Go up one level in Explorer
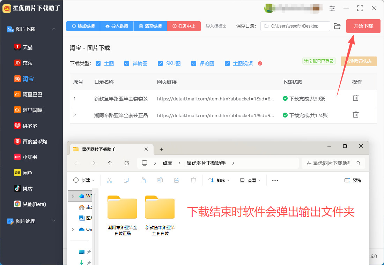This screenshot has width=384, height=265. [x=110, y=163]
